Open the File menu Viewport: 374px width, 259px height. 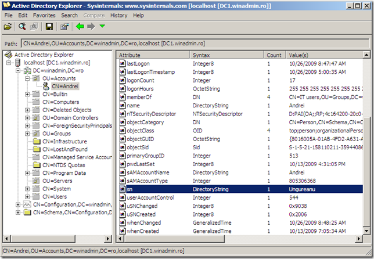click(8, 15)
